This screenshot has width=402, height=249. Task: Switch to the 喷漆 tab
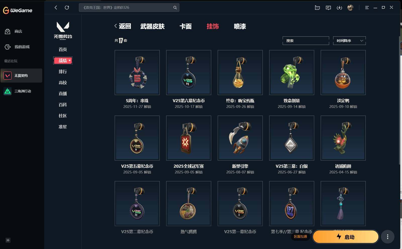coord(240,26)
